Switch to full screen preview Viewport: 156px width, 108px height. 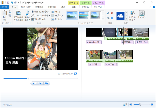click(x=76, y=74)
